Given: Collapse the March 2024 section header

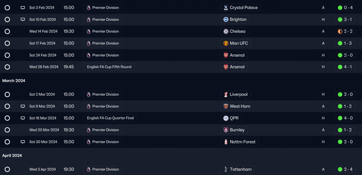Looking at the screenshot, I should click(14, 81).
